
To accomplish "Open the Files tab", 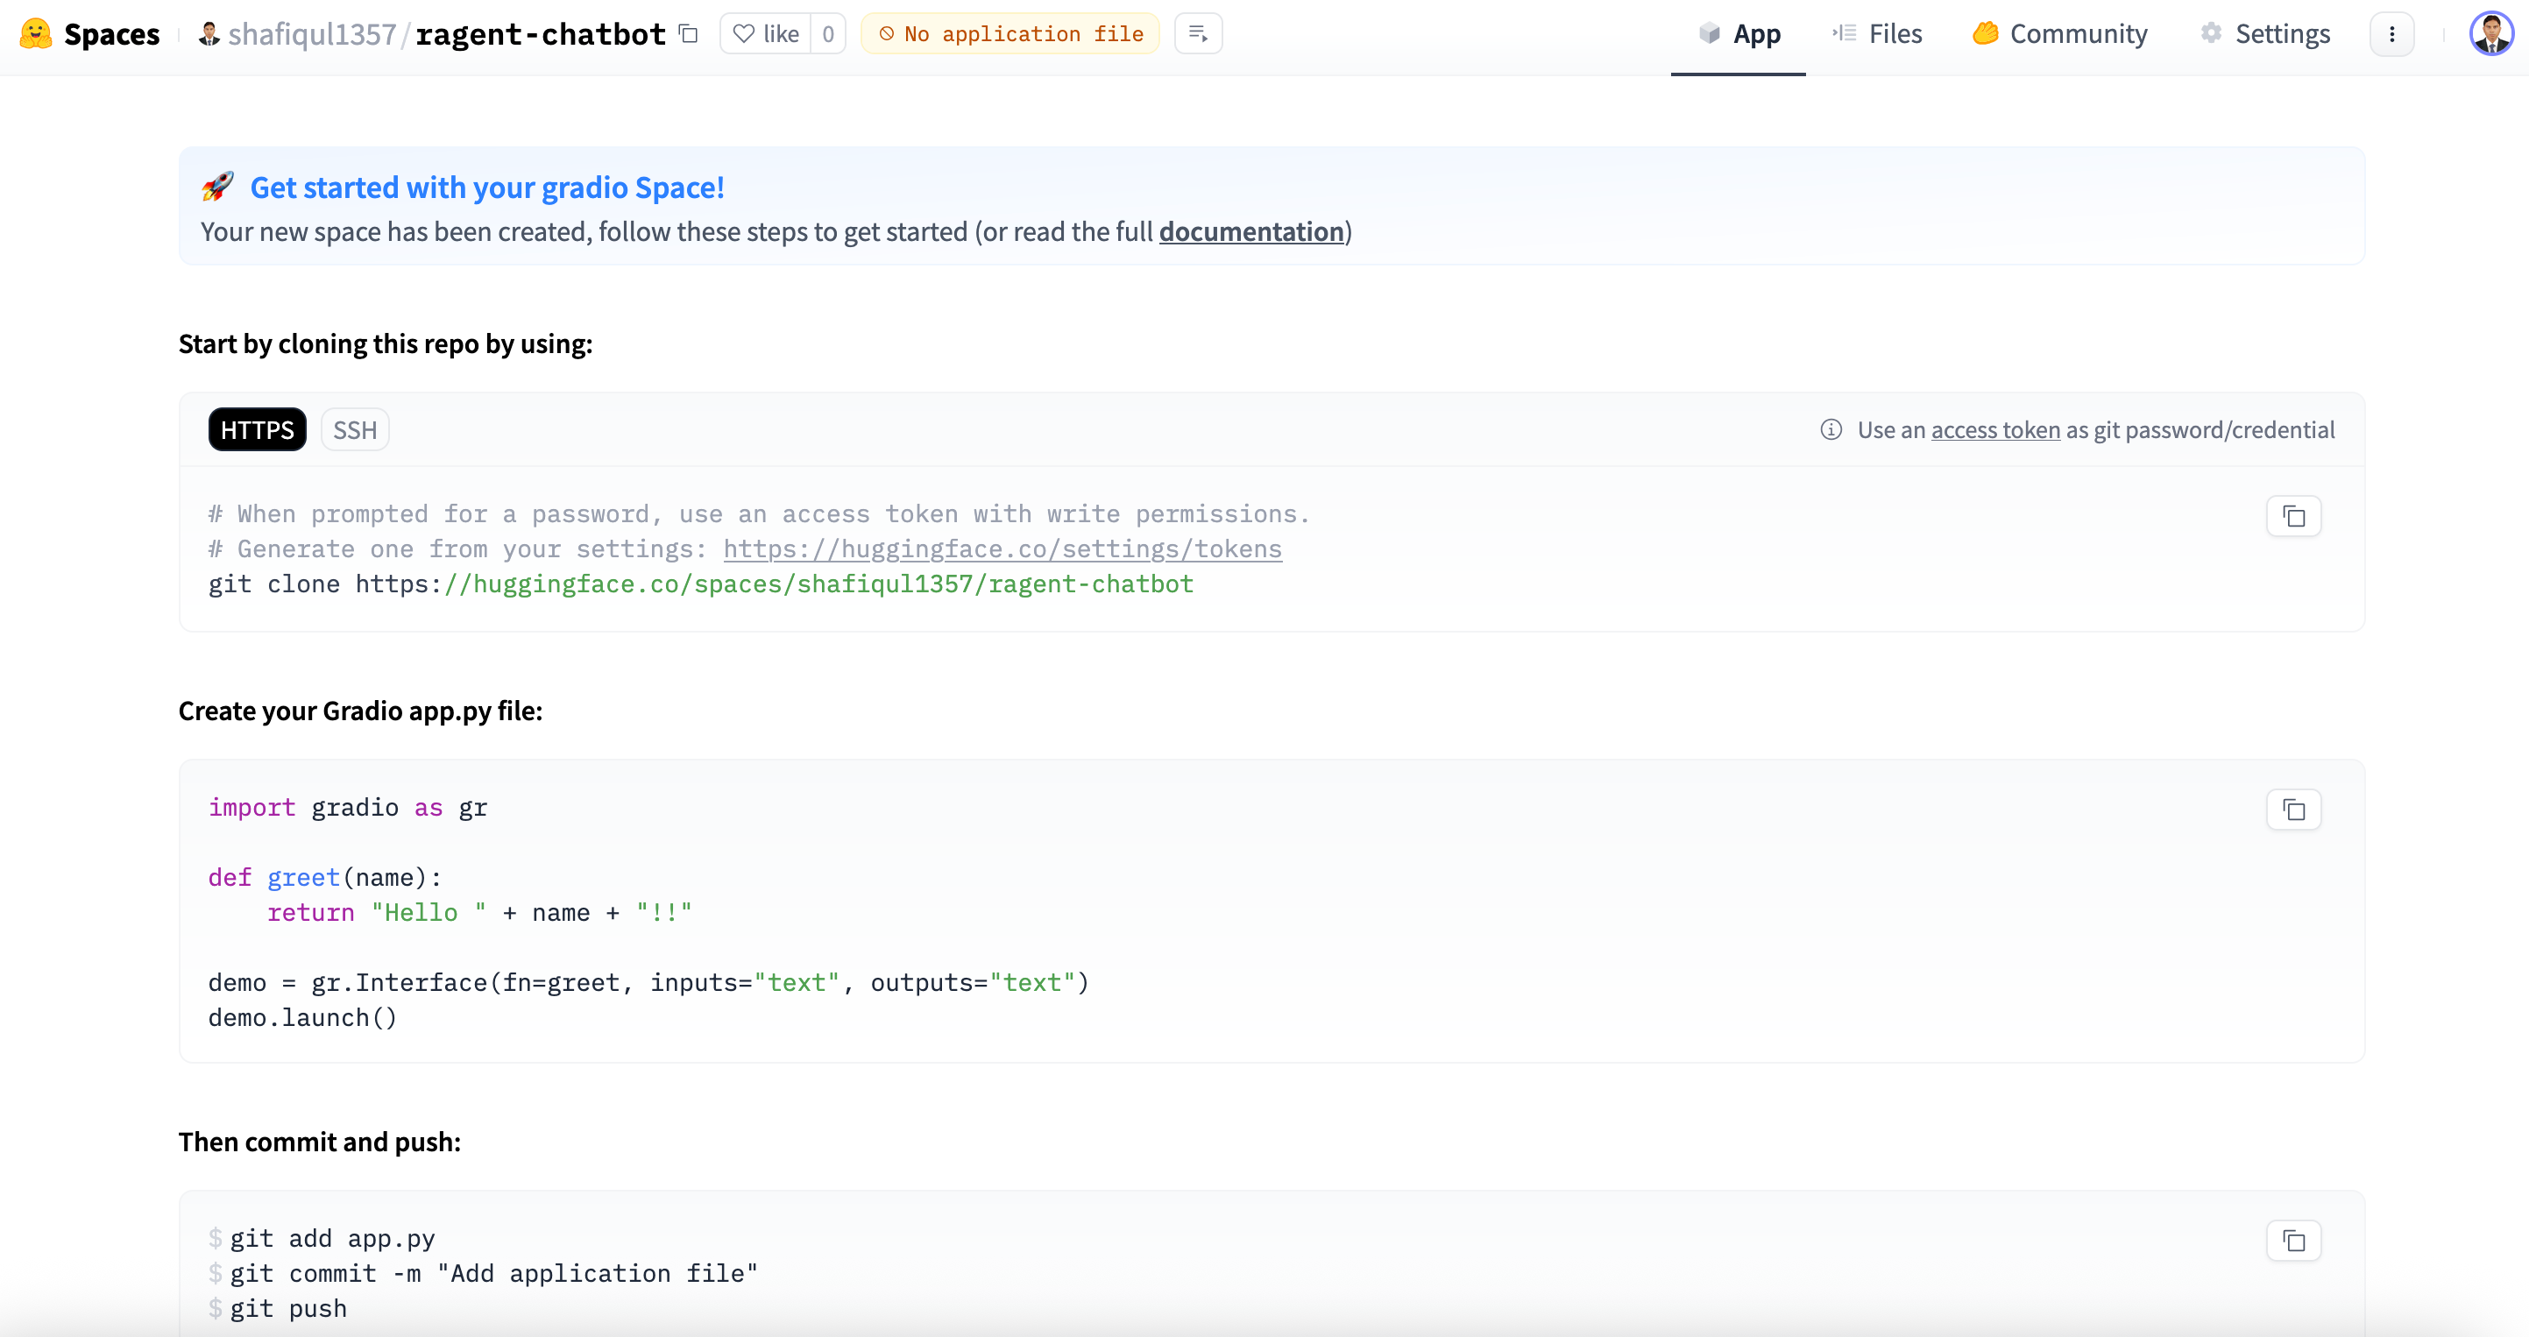I will coord(1877,34).
